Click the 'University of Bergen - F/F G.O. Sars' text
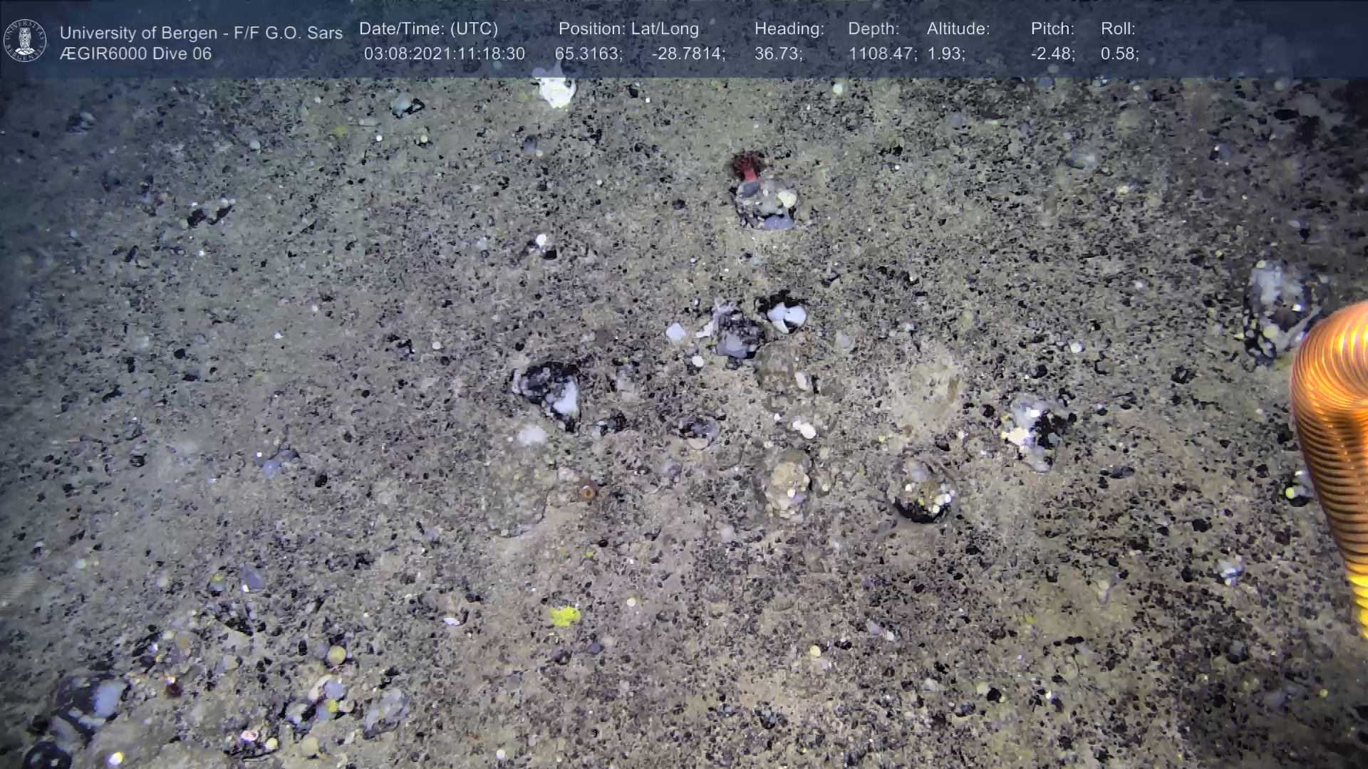1368x769 pixels. point(201,33)
